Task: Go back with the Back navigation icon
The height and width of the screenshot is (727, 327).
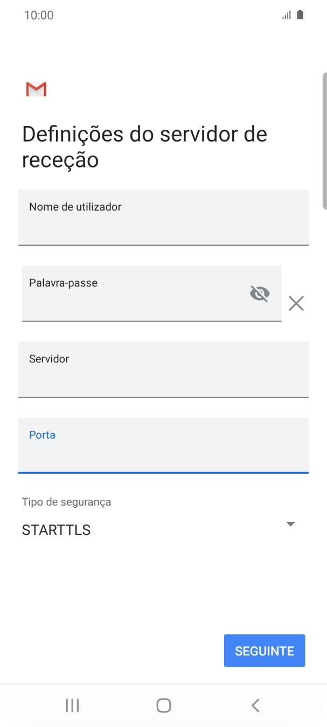Action: click(255, 704)
